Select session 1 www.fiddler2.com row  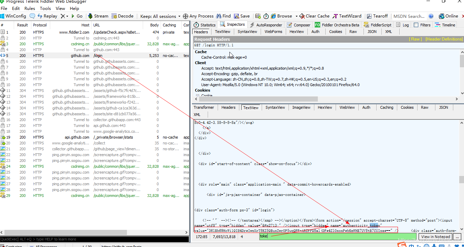(x=95, y=32)
